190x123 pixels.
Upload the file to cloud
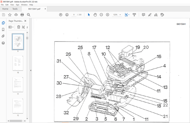point(16,15)
